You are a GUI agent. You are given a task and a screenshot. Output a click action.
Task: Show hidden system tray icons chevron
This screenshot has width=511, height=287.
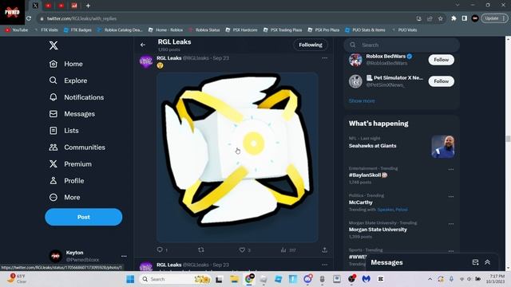coord(430,279)
